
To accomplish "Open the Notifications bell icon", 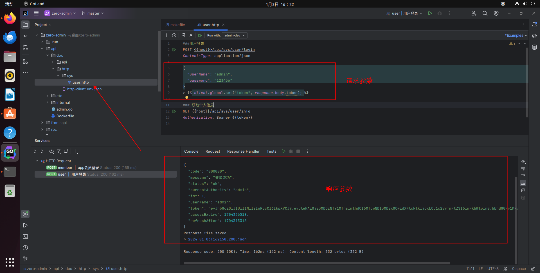I will click(534, 25).
